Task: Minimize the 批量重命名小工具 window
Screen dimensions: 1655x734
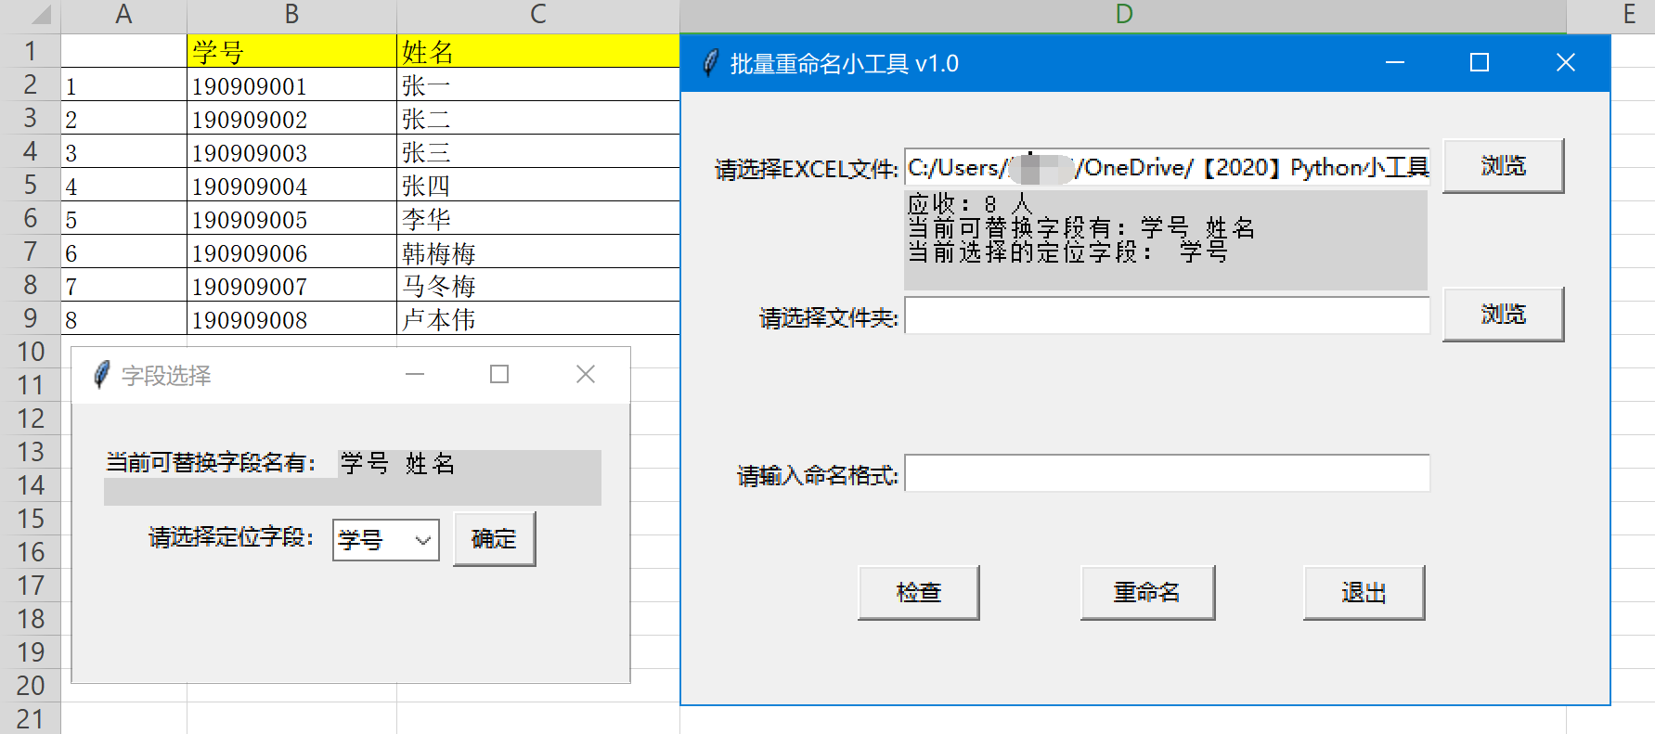Action: 1394,63
